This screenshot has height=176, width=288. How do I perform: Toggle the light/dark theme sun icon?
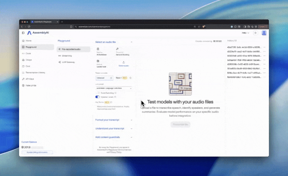256,33
